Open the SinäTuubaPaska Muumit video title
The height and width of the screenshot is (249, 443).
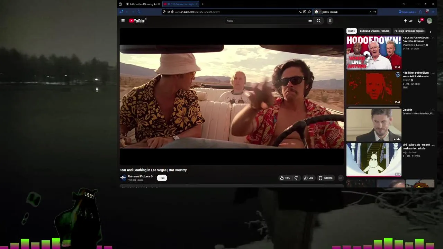pos(416,147)
